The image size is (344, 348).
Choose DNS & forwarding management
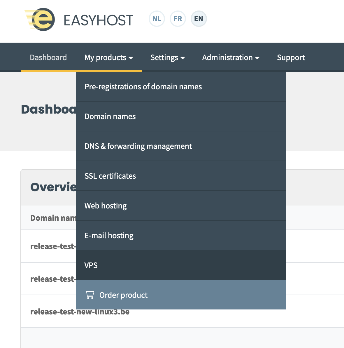[x=138, y=146]
